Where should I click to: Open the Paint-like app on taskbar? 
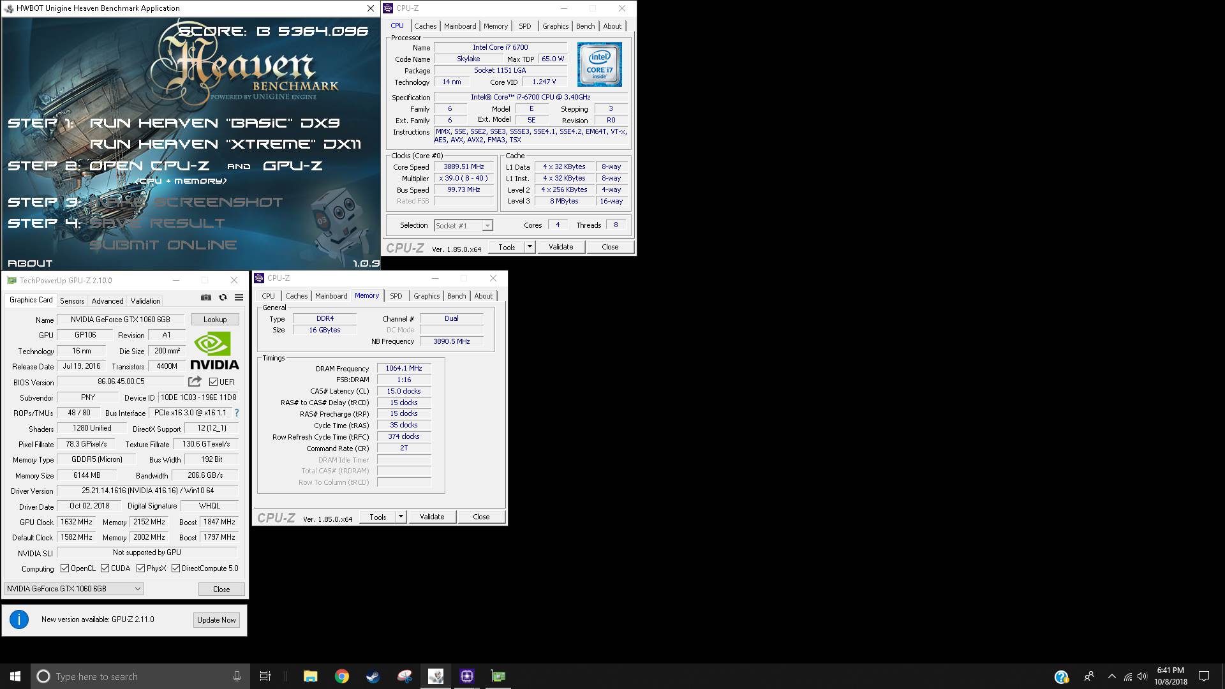405,676
